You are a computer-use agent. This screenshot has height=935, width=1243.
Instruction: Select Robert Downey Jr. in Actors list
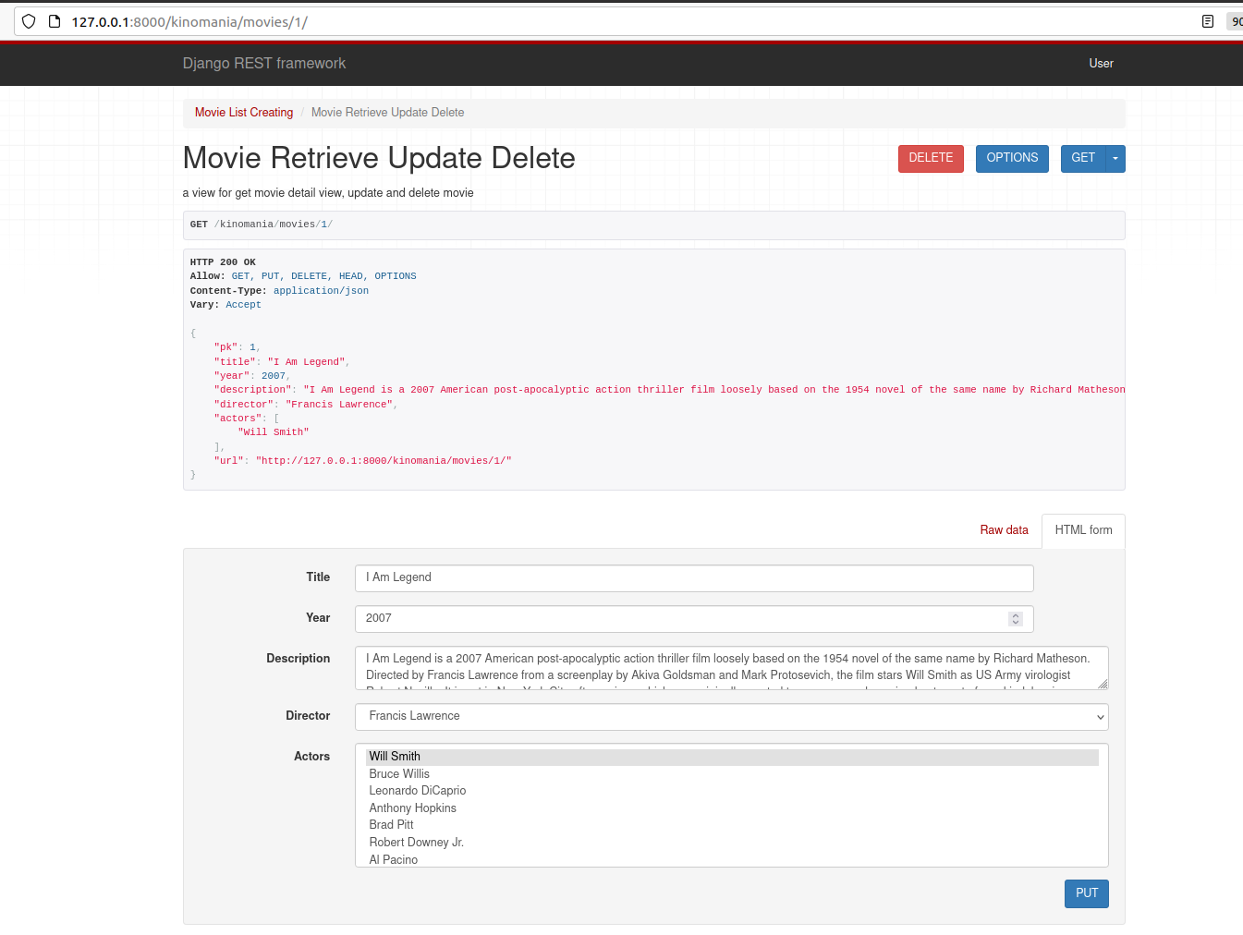point(732,843)
